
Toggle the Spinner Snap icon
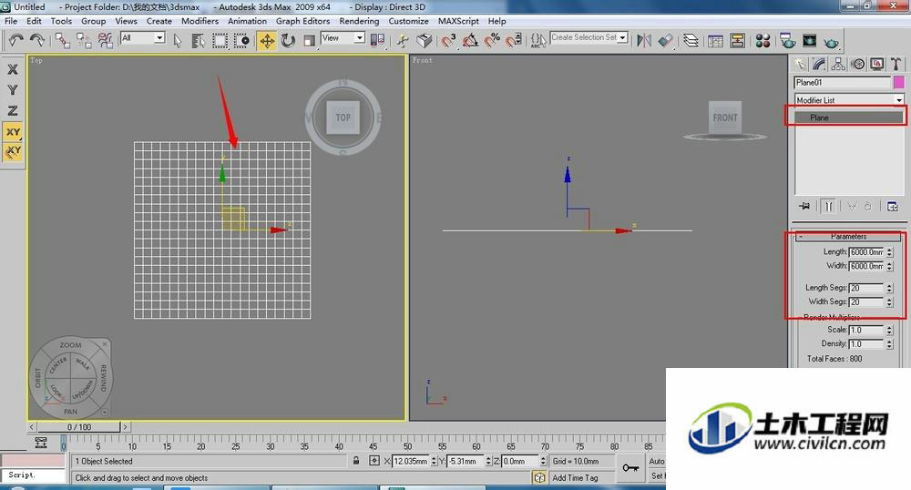514,41
